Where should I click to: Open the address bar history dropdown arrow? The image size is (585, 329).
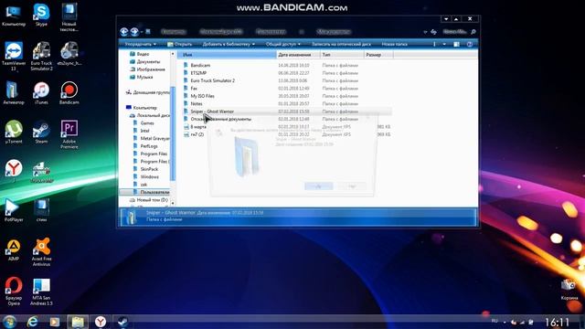pos(425,32)
